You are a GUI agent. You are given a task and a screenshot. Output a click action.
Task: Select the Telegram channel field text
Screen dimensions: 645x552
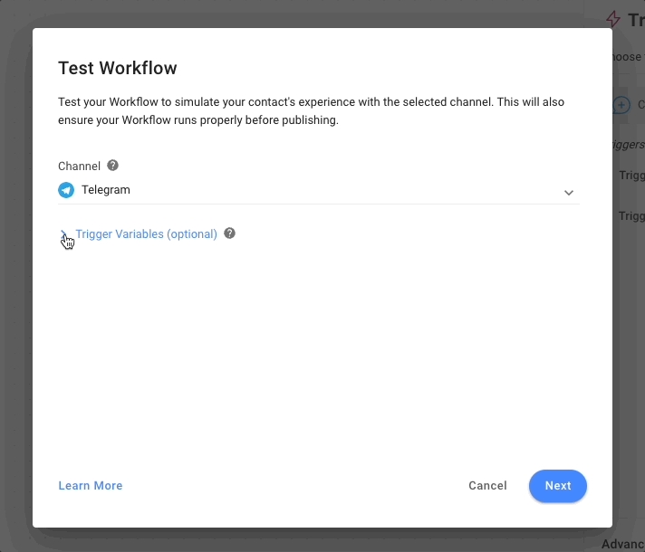[106, 190]
